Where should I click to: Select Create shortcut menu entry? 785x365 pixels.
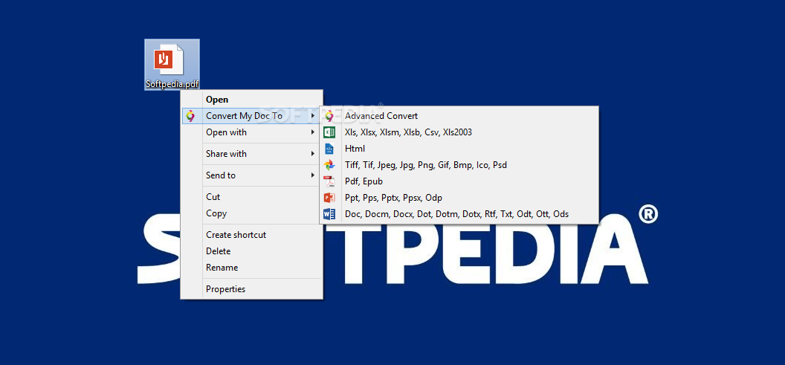click(x=252, y=235)
